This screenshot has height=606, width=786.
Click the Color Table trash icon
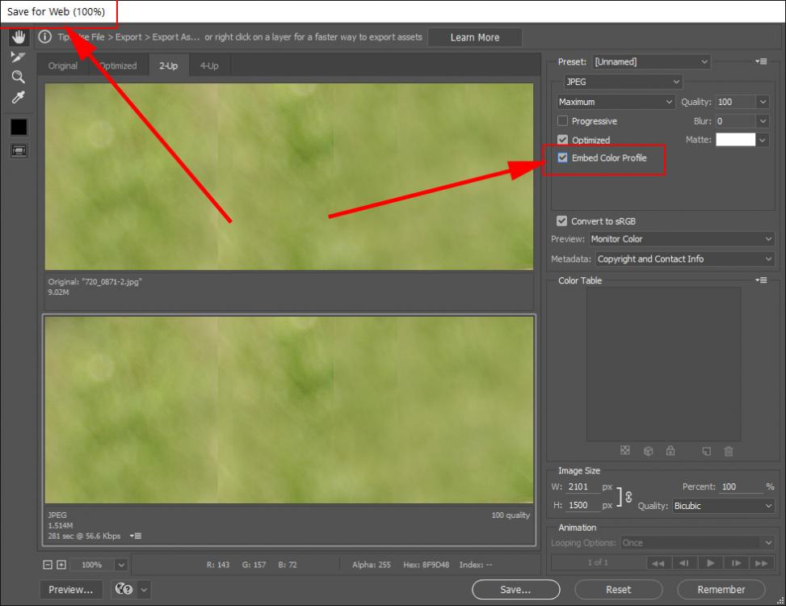click(x=728, y=451)
